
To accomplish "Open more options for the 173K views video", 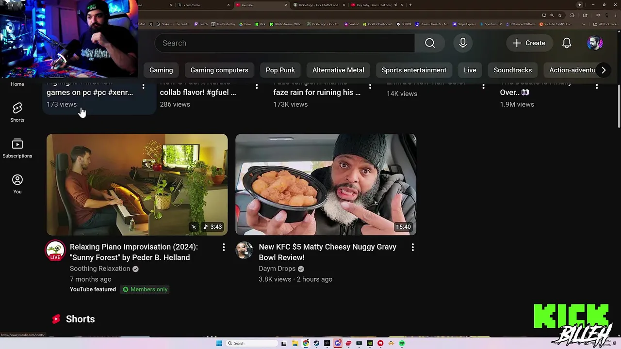I will 370,86.
